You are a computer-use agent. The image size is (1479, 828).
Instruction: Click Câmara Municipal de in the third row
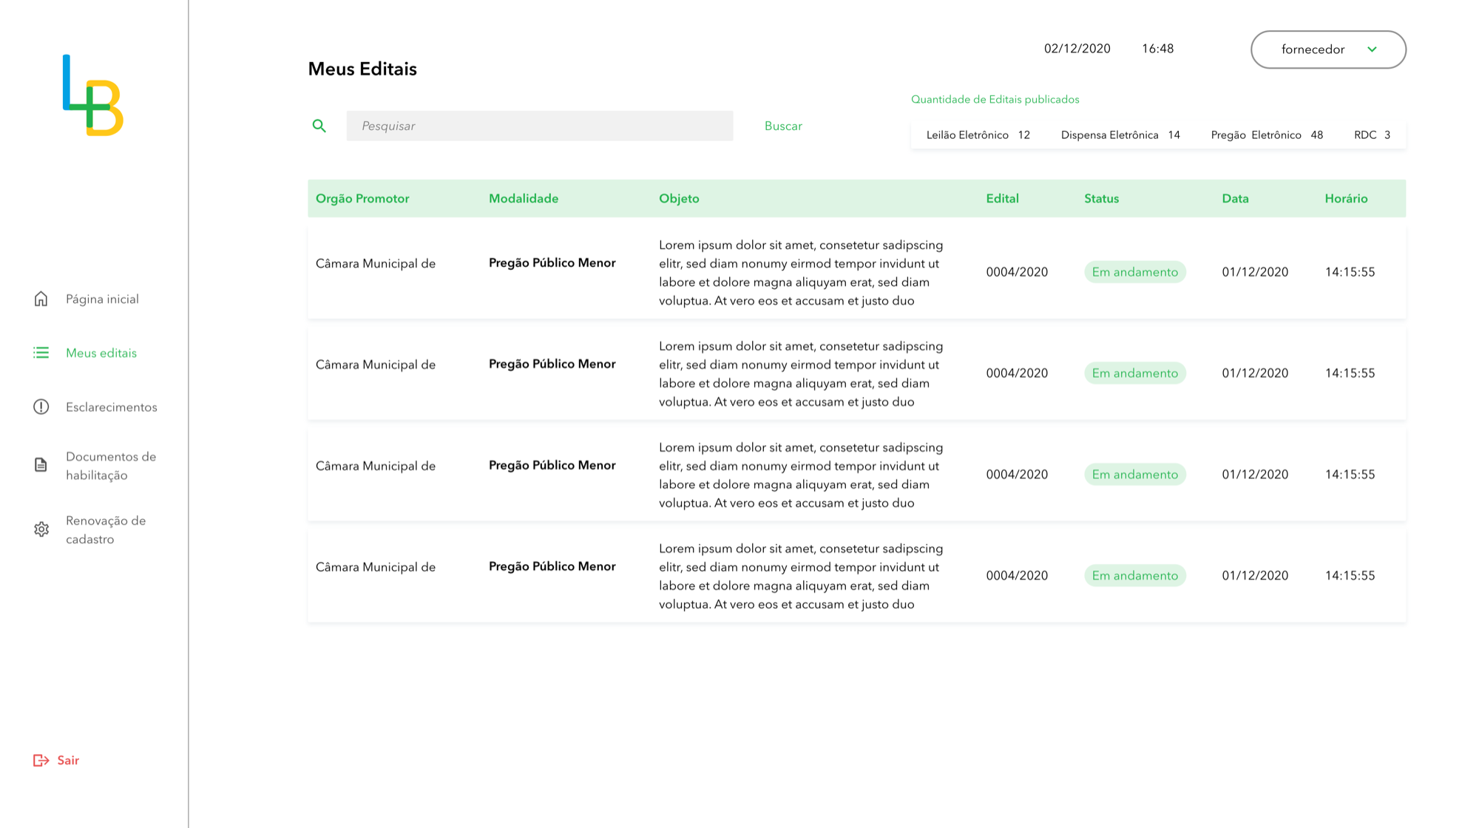pyautogui.click(x=376, y=466)
